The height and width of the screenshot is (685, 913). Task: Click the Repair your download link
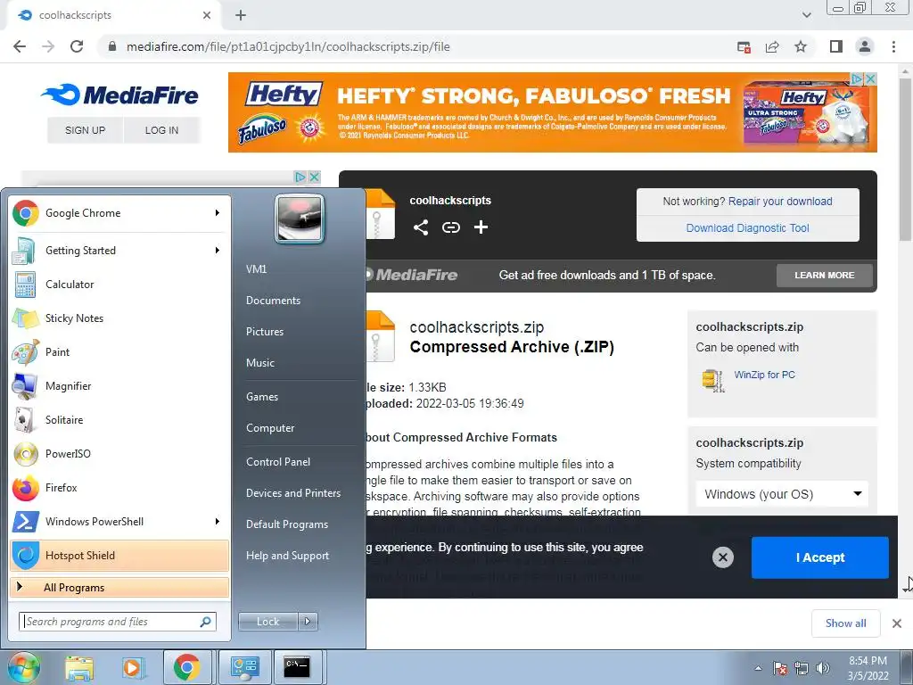click(x=780, y=202)
